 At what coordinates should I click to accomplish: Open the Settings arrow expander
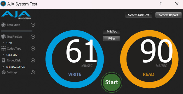click(x=33, y=72)
